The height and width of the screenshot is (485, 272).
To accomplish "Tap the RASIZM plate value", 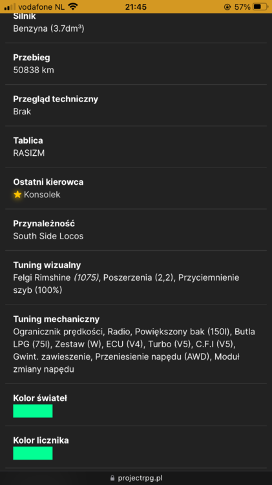I will 28,153.
